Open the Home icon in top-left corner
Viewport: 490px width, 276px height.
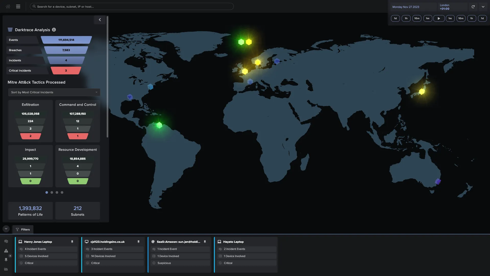point(8,6)
